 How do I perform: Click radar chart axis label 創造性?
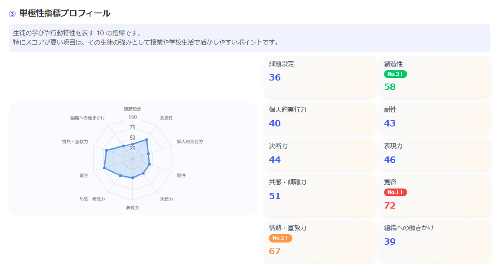click(x=167, y=118)
